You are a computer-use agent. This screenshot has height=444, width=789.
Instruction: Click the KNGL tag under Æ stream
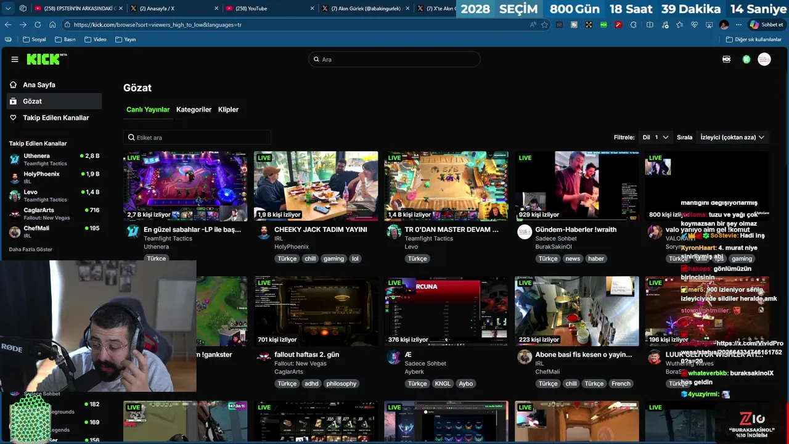(x=443, y=384)
